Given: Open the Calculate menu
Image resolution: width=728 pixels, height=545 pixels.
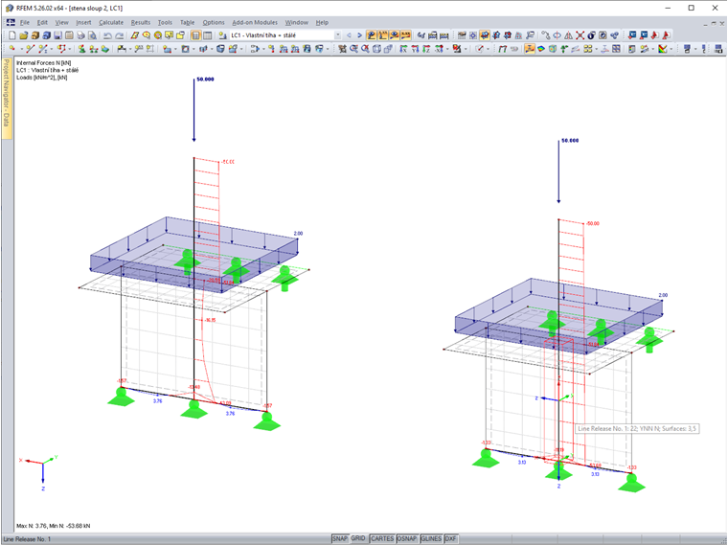Looking at the screenshot, I should click(x=111, y=22).
